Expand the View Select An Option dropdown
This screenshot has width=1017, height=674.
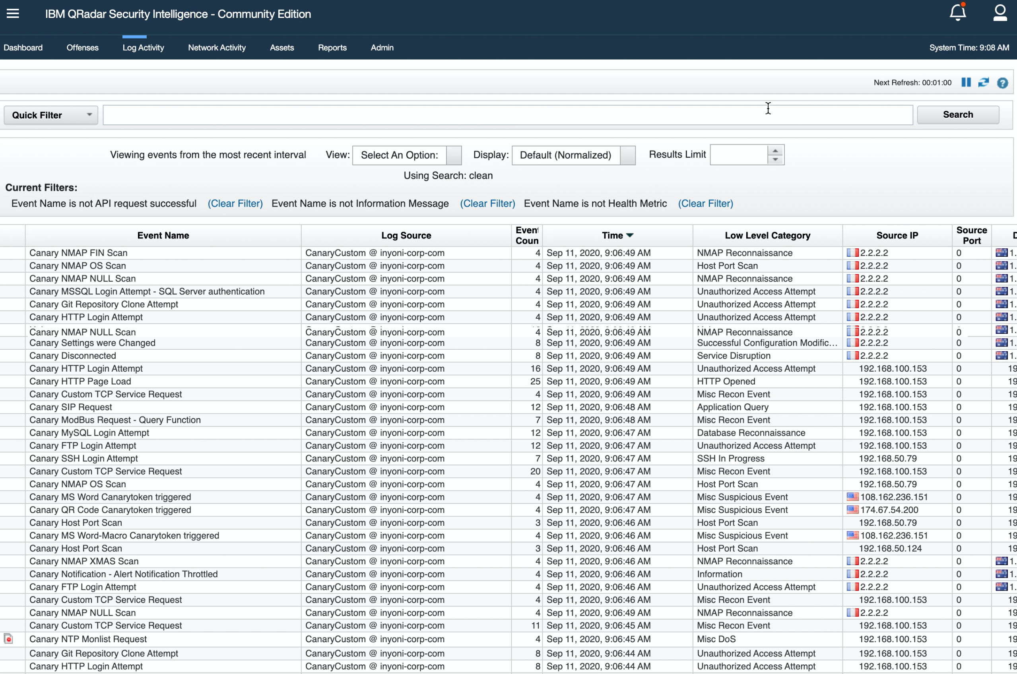click(407, 155)
